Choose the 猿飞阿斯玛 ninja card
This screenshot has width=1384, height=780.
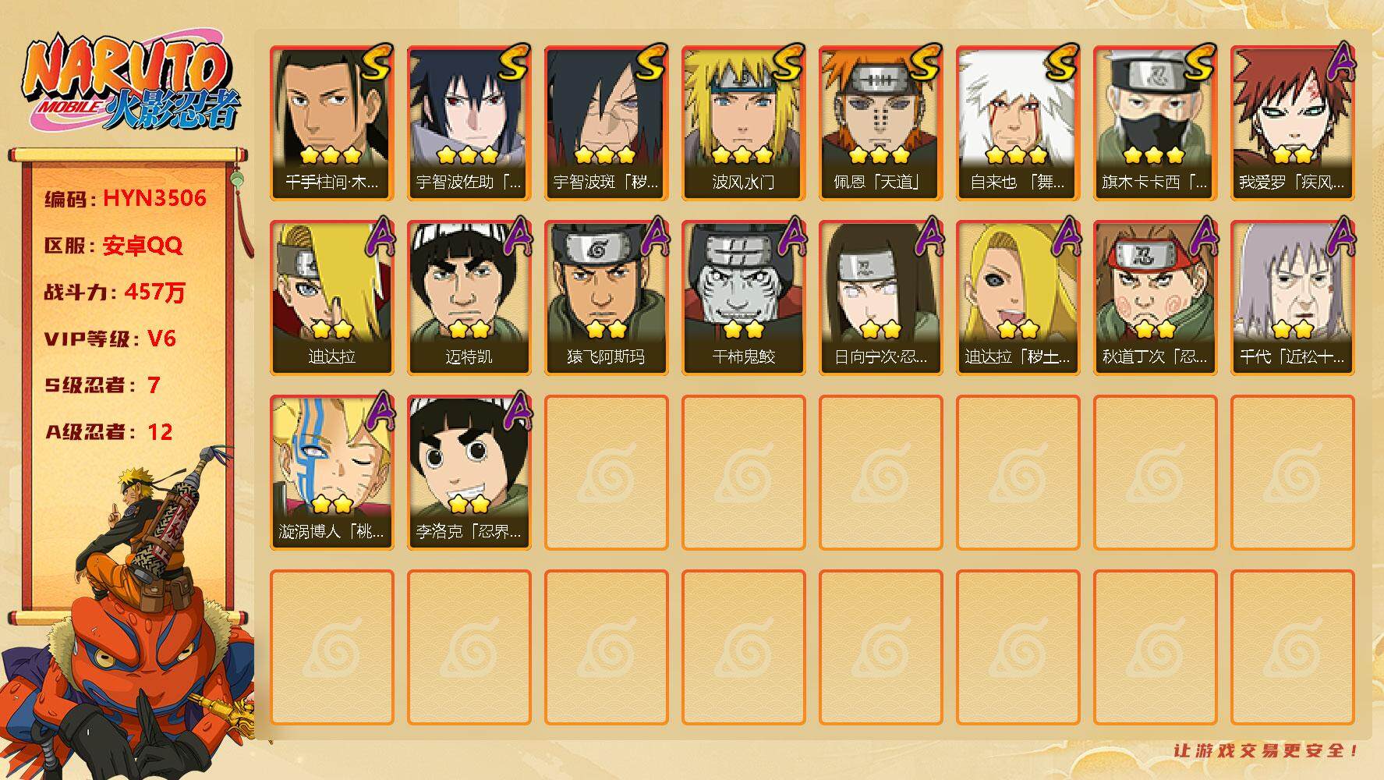[x=606, y=298]
